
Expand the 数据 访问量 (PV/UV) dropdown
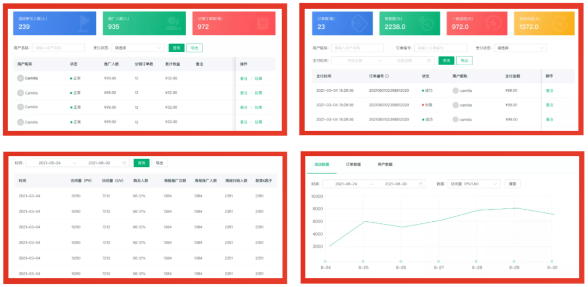click(x=474, y=184)
